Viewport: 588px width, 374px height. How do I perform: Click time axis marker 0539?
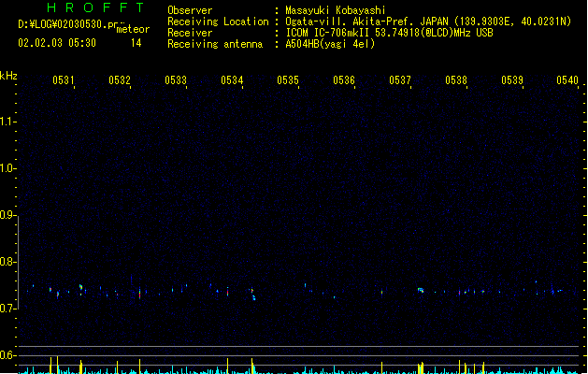pyautogui.click(x=512, y=80)
